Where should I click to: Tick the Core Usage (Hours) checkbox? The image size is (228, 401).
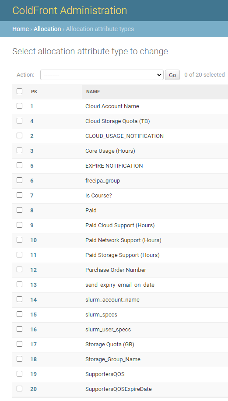pyautogui.click(x=19, y=151)
